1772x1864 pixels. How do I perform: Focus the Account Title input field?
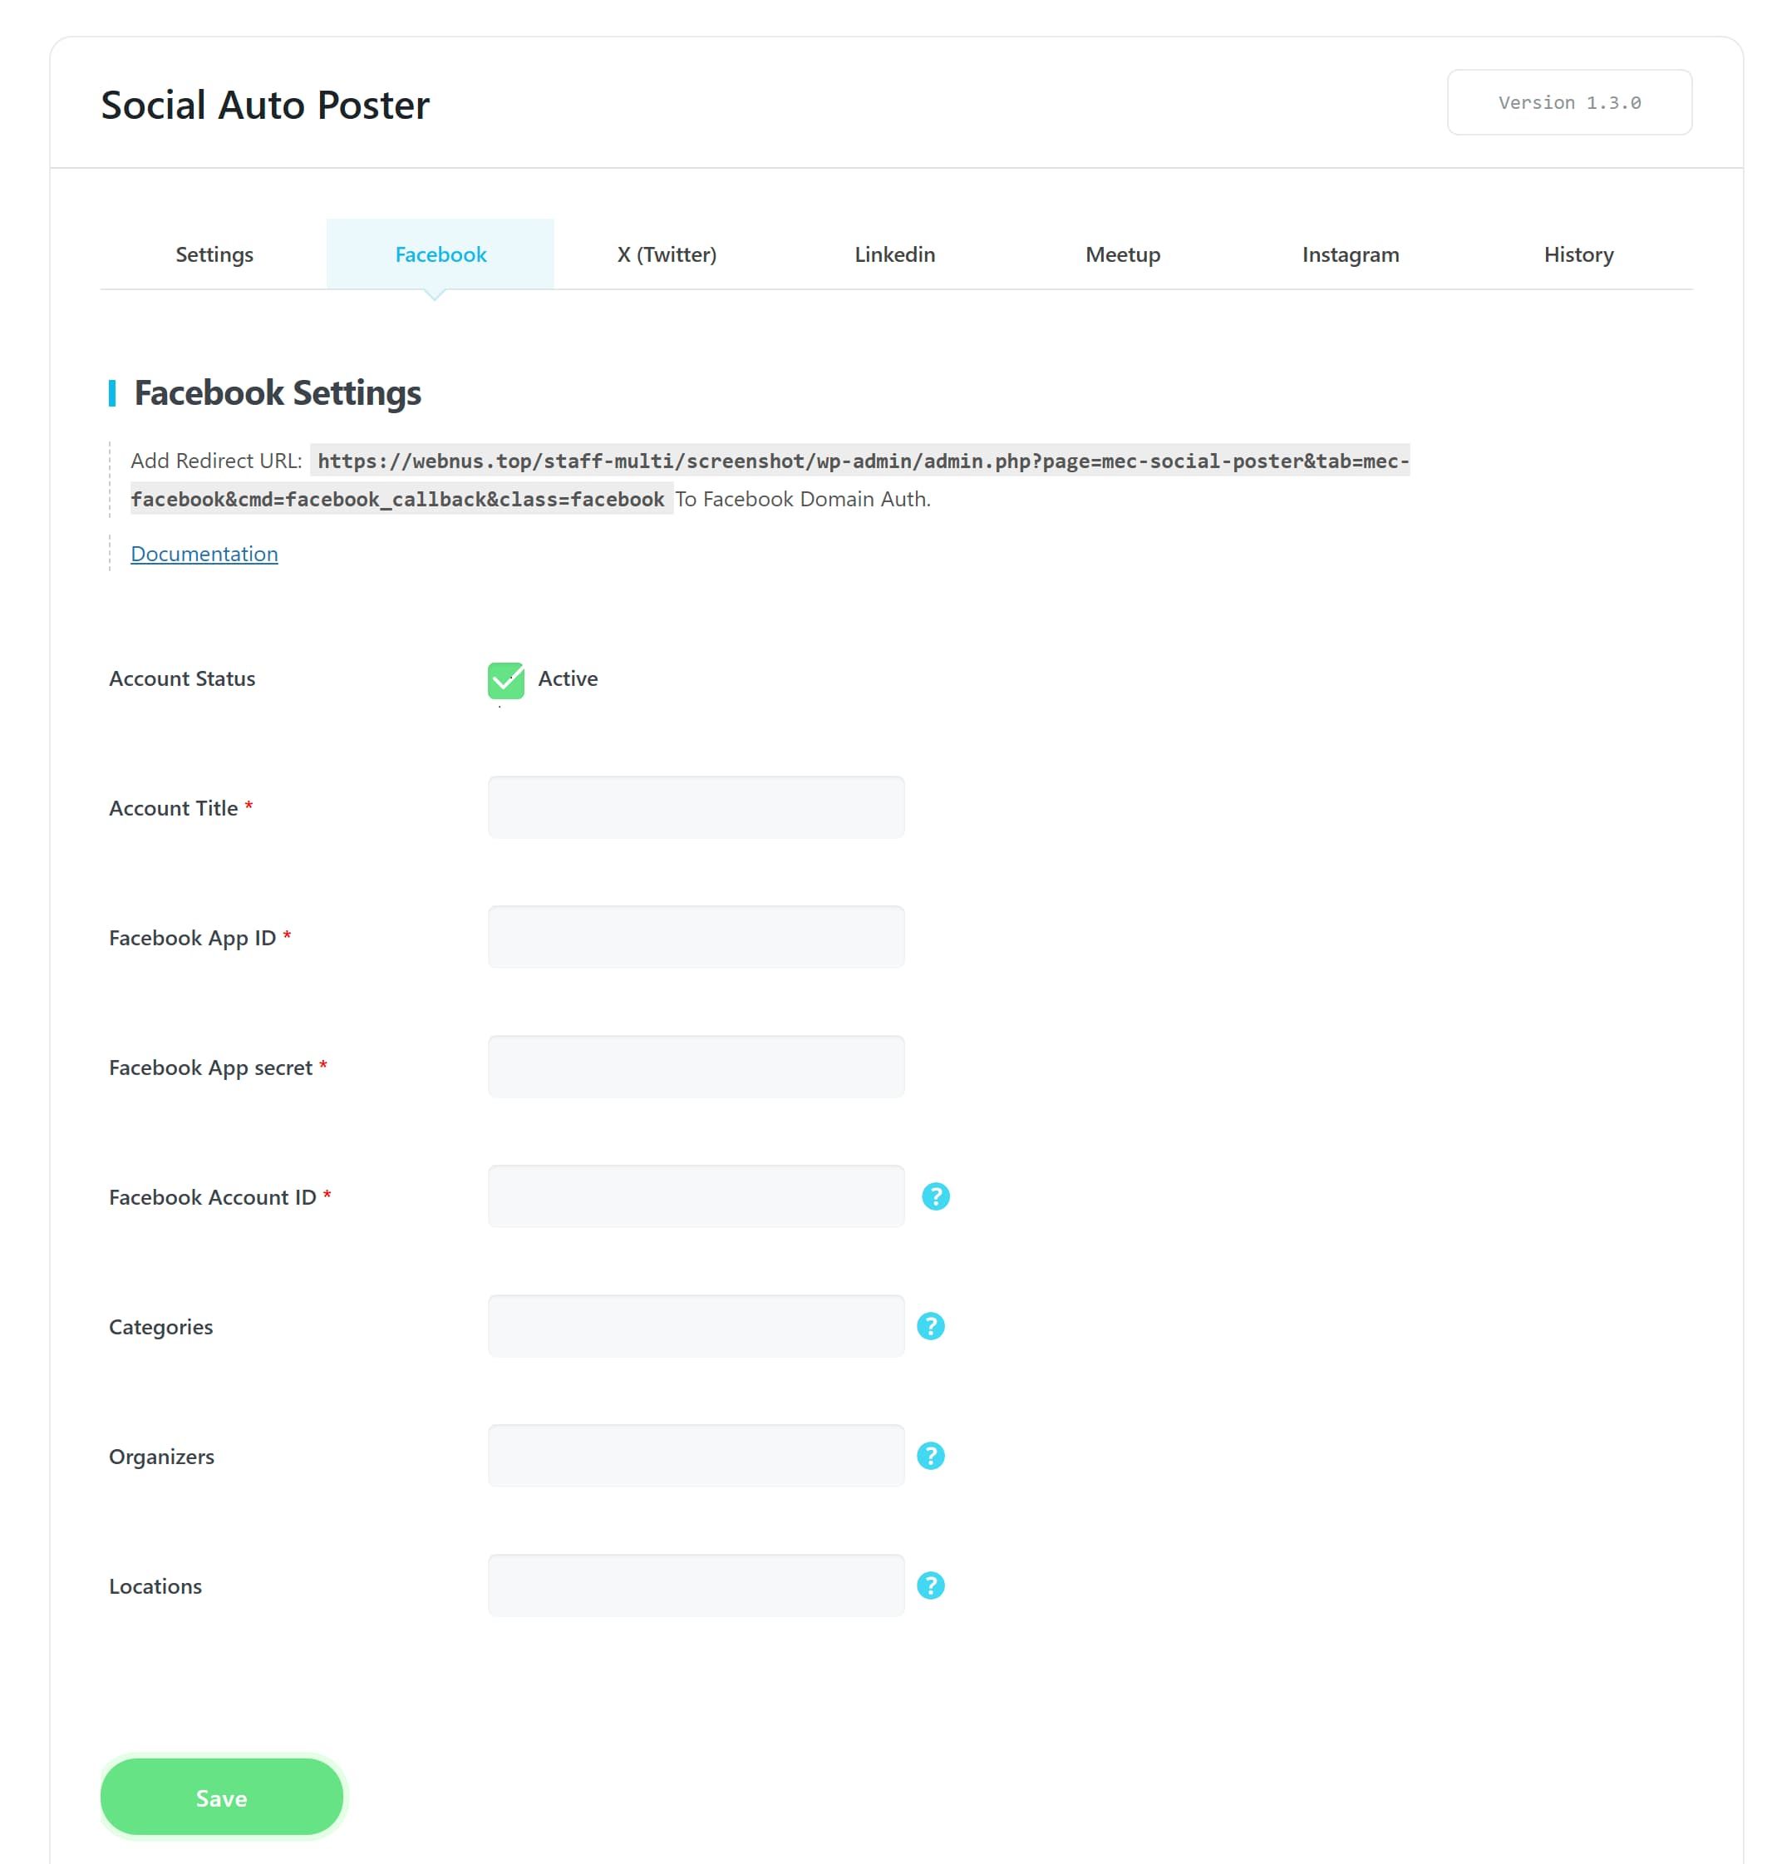(x=695, y=806)
